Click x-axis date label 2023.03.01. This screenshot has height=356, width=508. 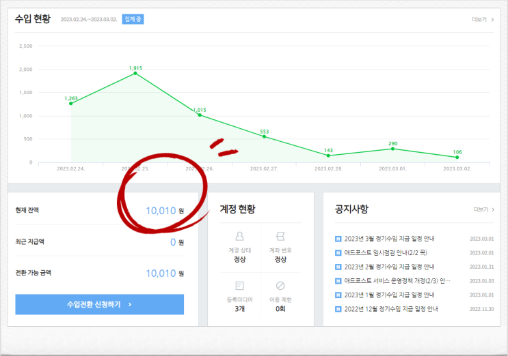pos(392,168)
